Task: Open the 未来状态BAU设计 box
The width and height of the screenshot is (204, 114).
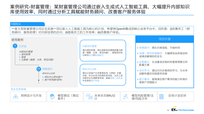Action: [x=102, y=97]
